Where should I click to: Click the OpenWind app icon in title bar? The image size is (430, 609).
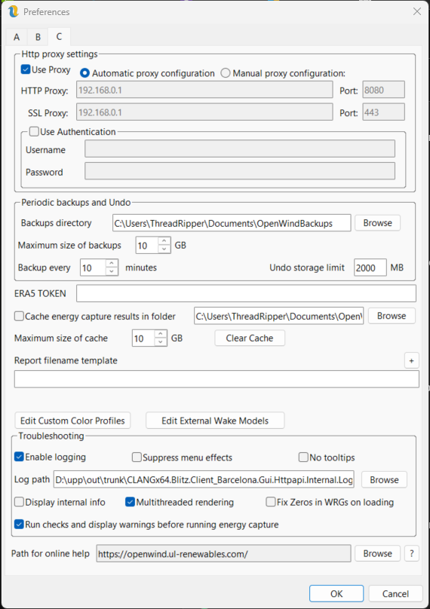[x=14, y=11]
